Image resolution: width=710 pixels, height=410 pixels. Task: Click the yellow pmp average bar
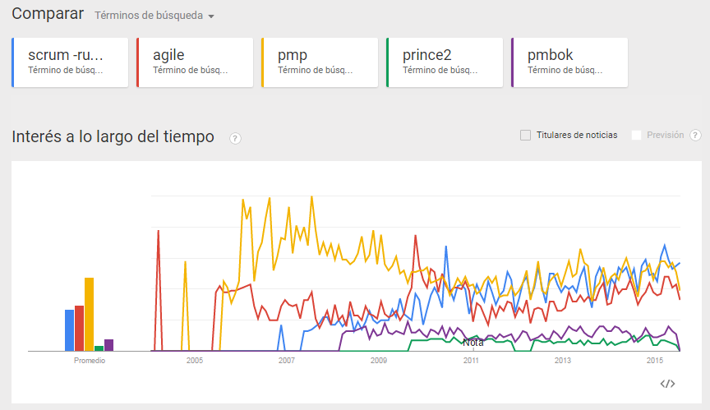pyautogui.click(x=89, y=315)
